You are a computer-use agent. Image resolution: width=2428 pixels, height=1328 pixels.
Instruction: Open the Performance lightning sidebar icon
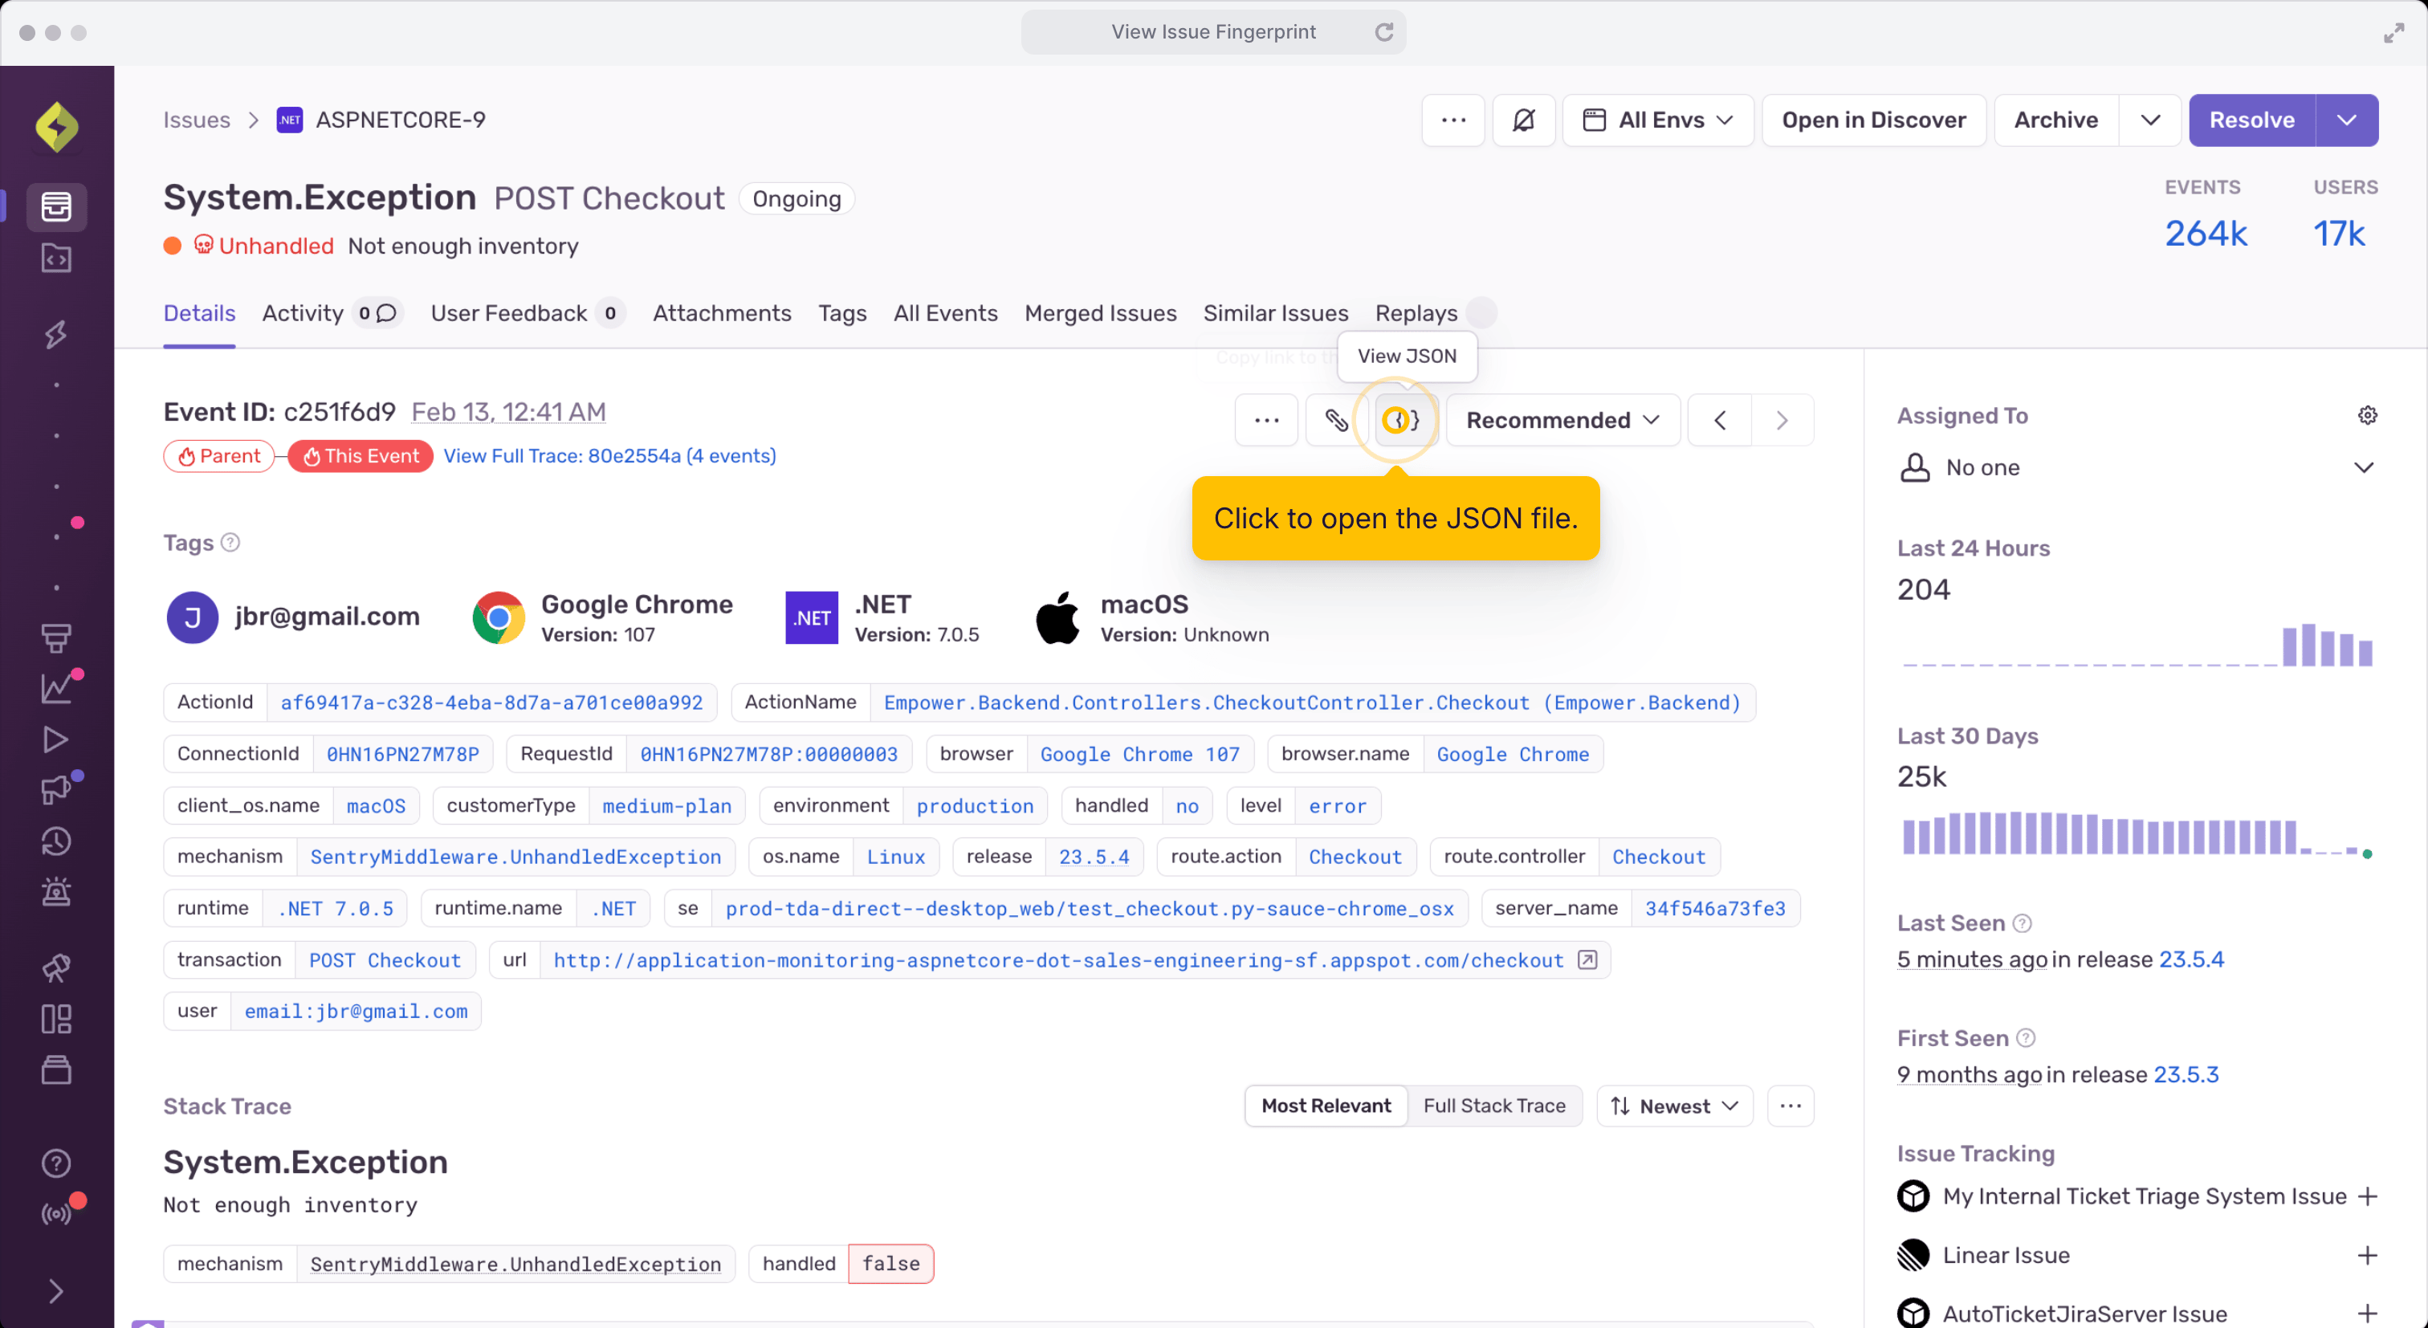tap(56, 334)
